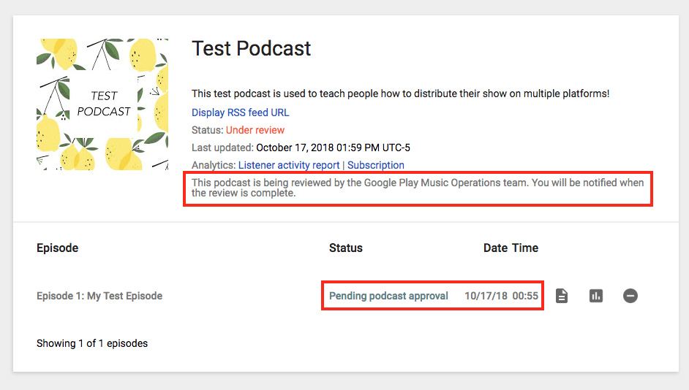Click the Episode column header
This screenshot has width=689, height=390.
pos(58,248)
